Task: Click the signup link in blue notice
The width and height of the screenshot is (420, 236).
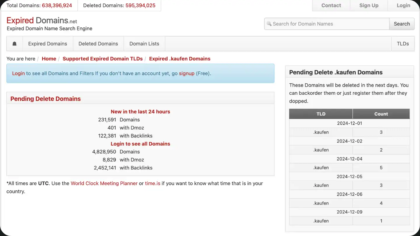Action: tap(187, 73)
